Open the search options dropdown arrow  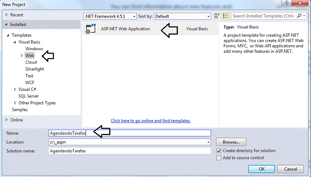304,16
